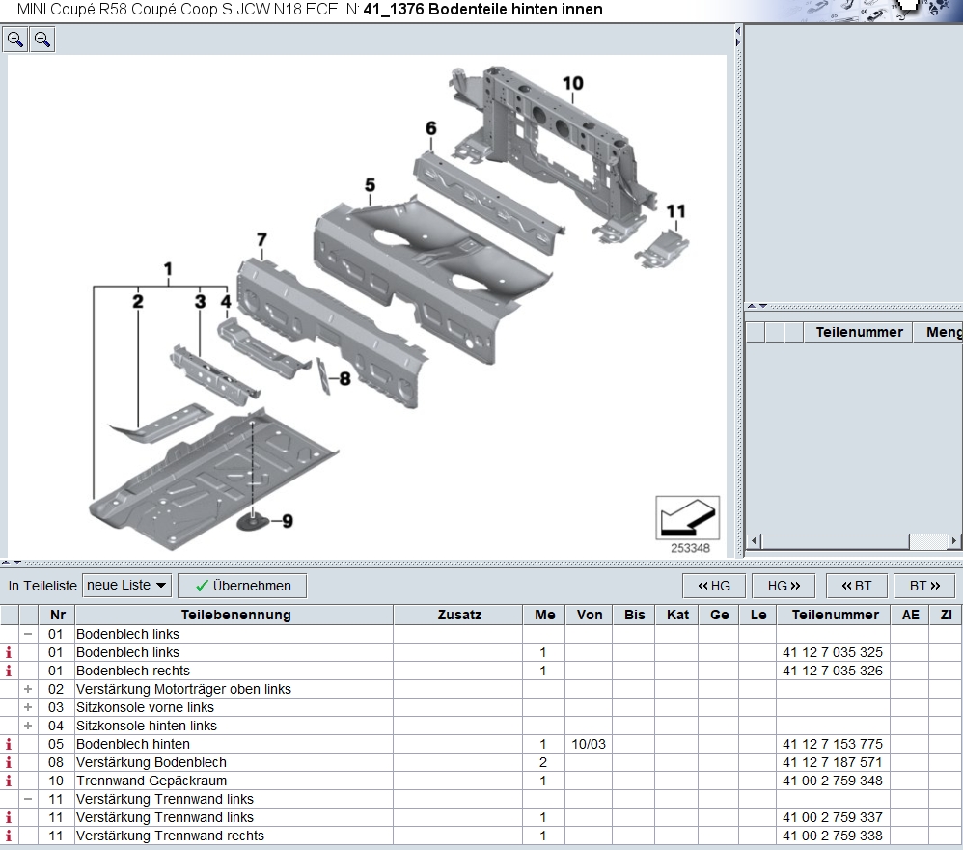This screenshot has width=963, height=850.
Task: Collapse the Verstärkung Trennwand links group
Action: point(28,799)
